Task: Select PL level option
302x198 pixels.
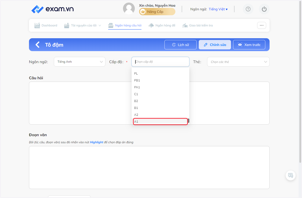Action: (160, 74)
